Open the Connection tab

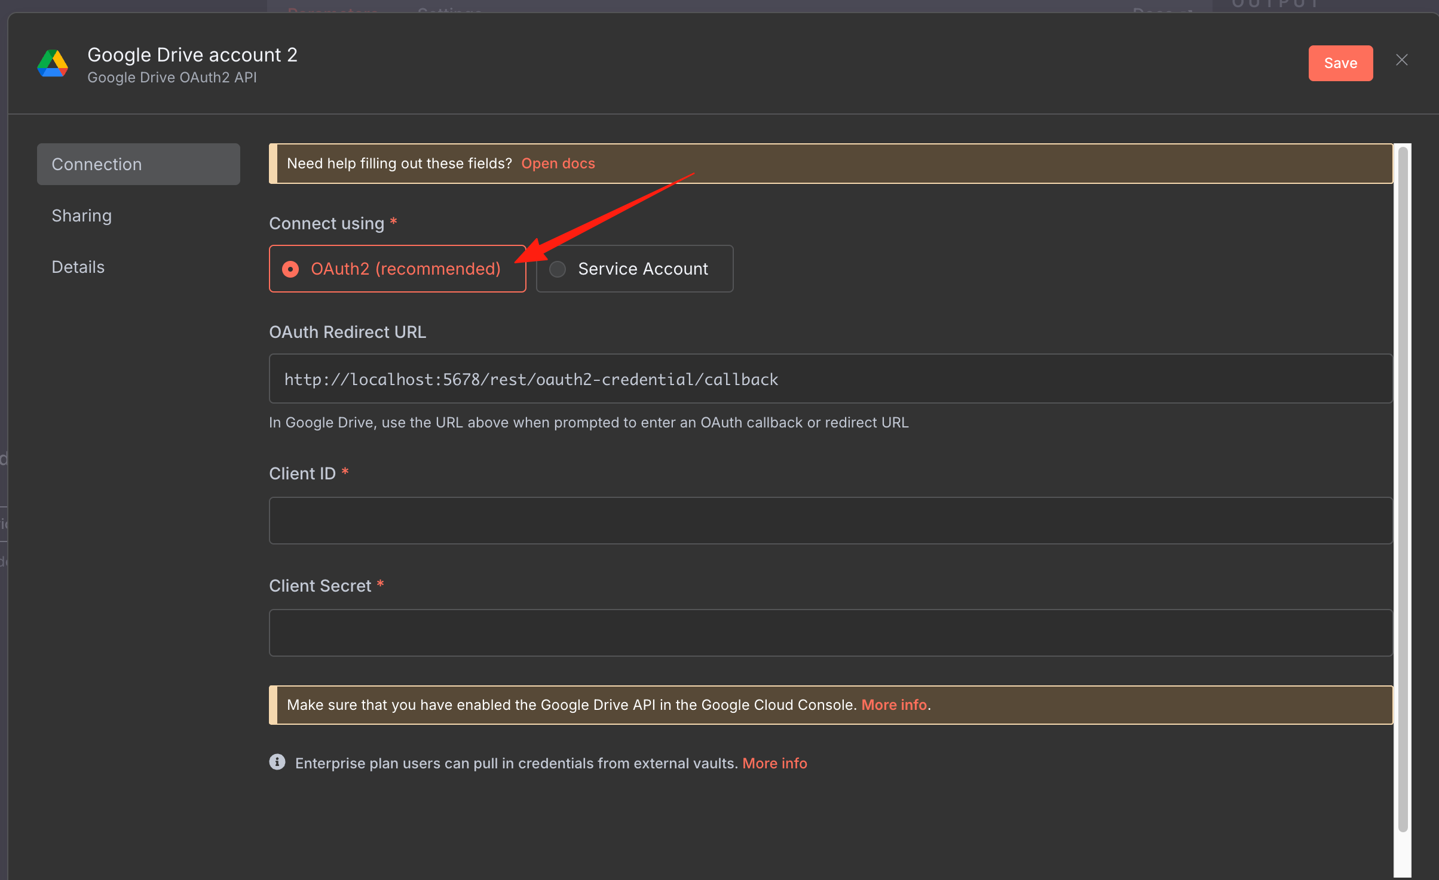(139, 164)
